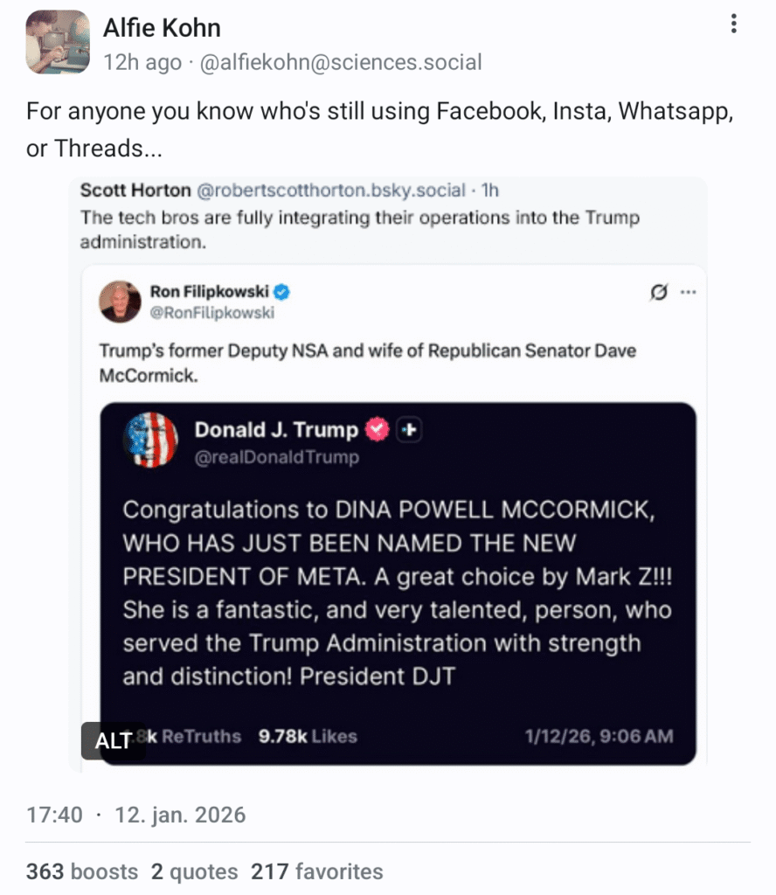Screen dimensions: 776x895
Task: Open the three-dot post options menu
Action: click(x=733, y=24)
